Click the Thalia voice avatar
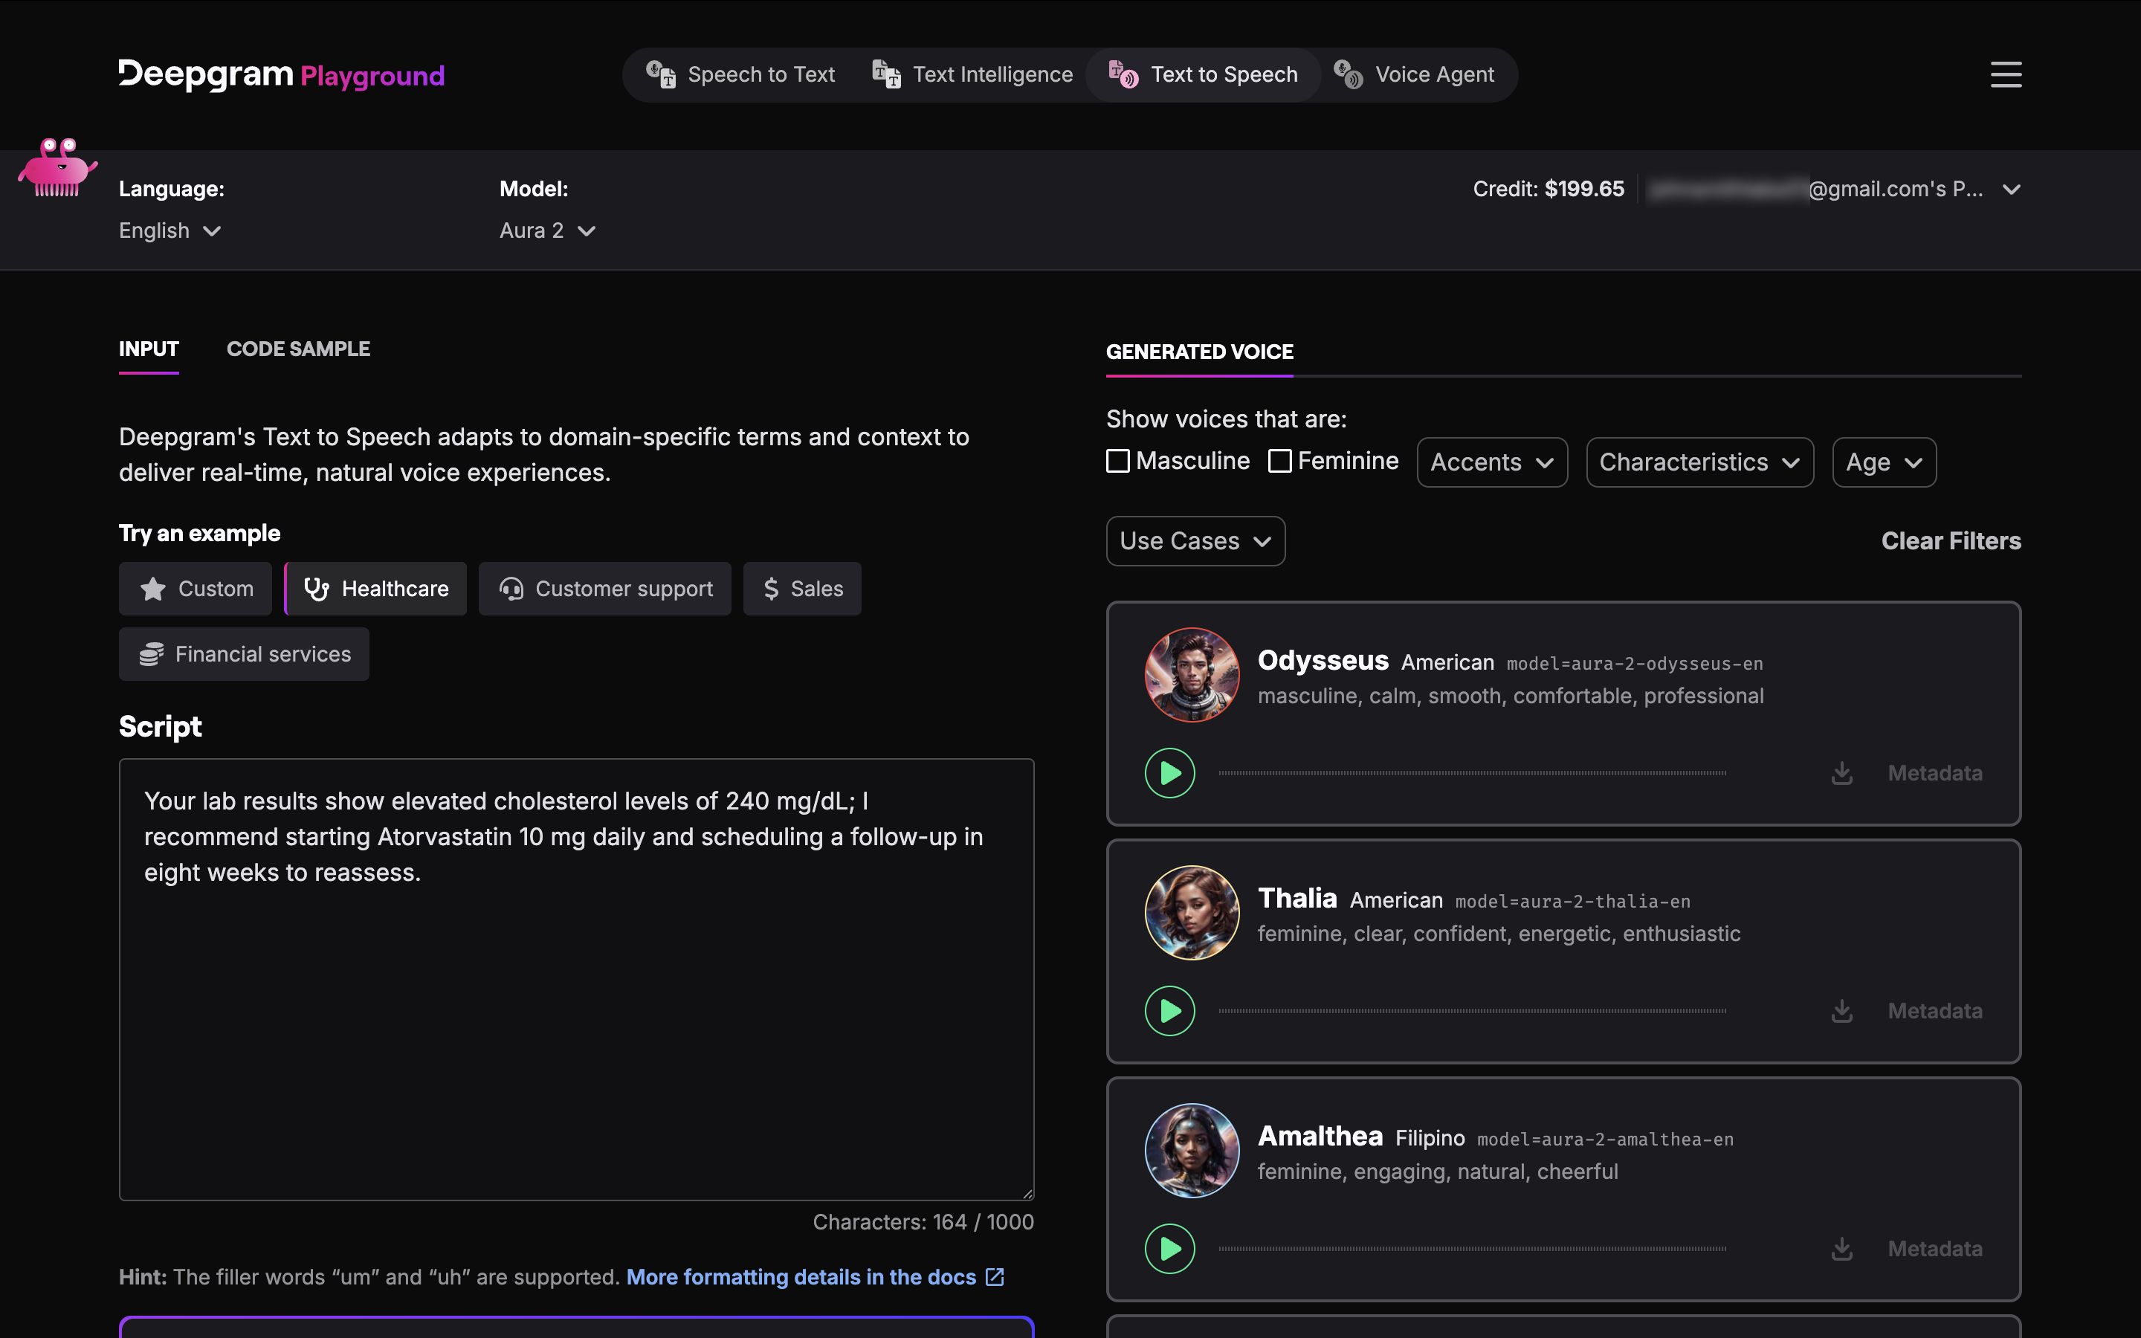The height and width of the screenshot is (1338, 2141). point(1192,912)
